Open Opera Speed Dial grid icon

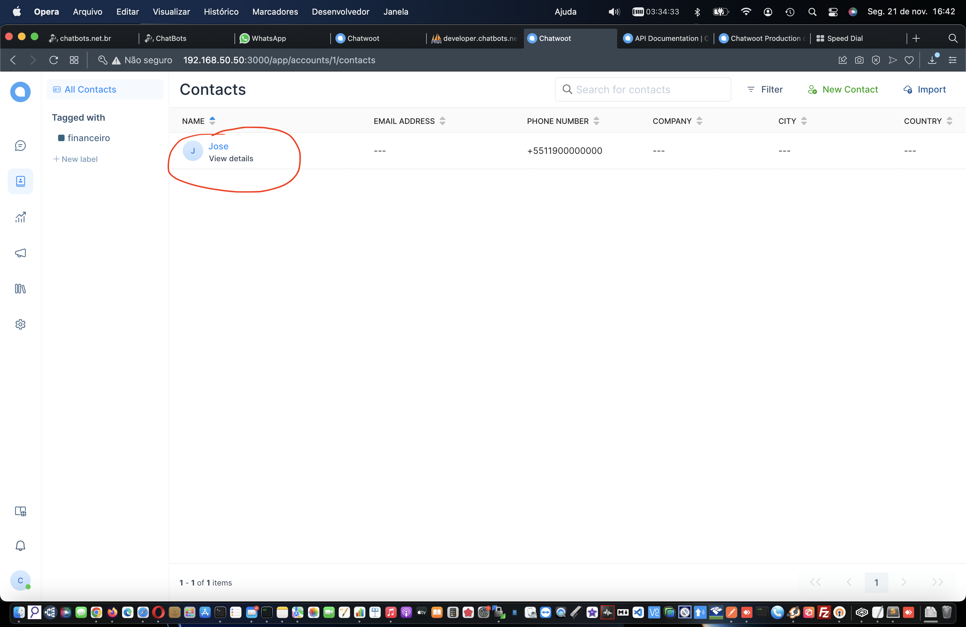tap(74, 60)
